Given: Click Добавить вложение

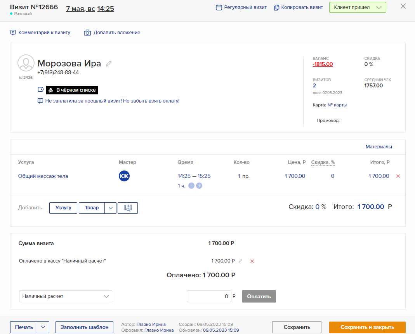Looking at the screenshot, I should tap(112, 33).
